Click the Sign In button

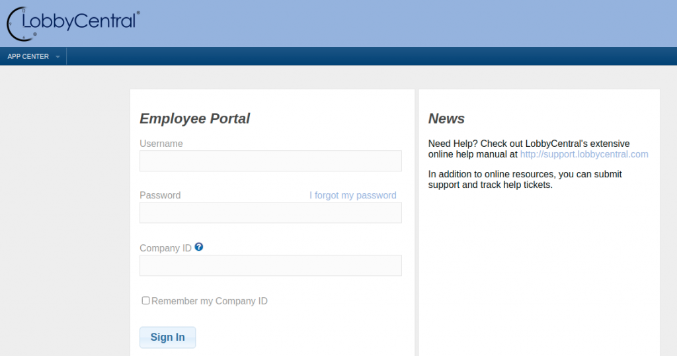[167, 337]
